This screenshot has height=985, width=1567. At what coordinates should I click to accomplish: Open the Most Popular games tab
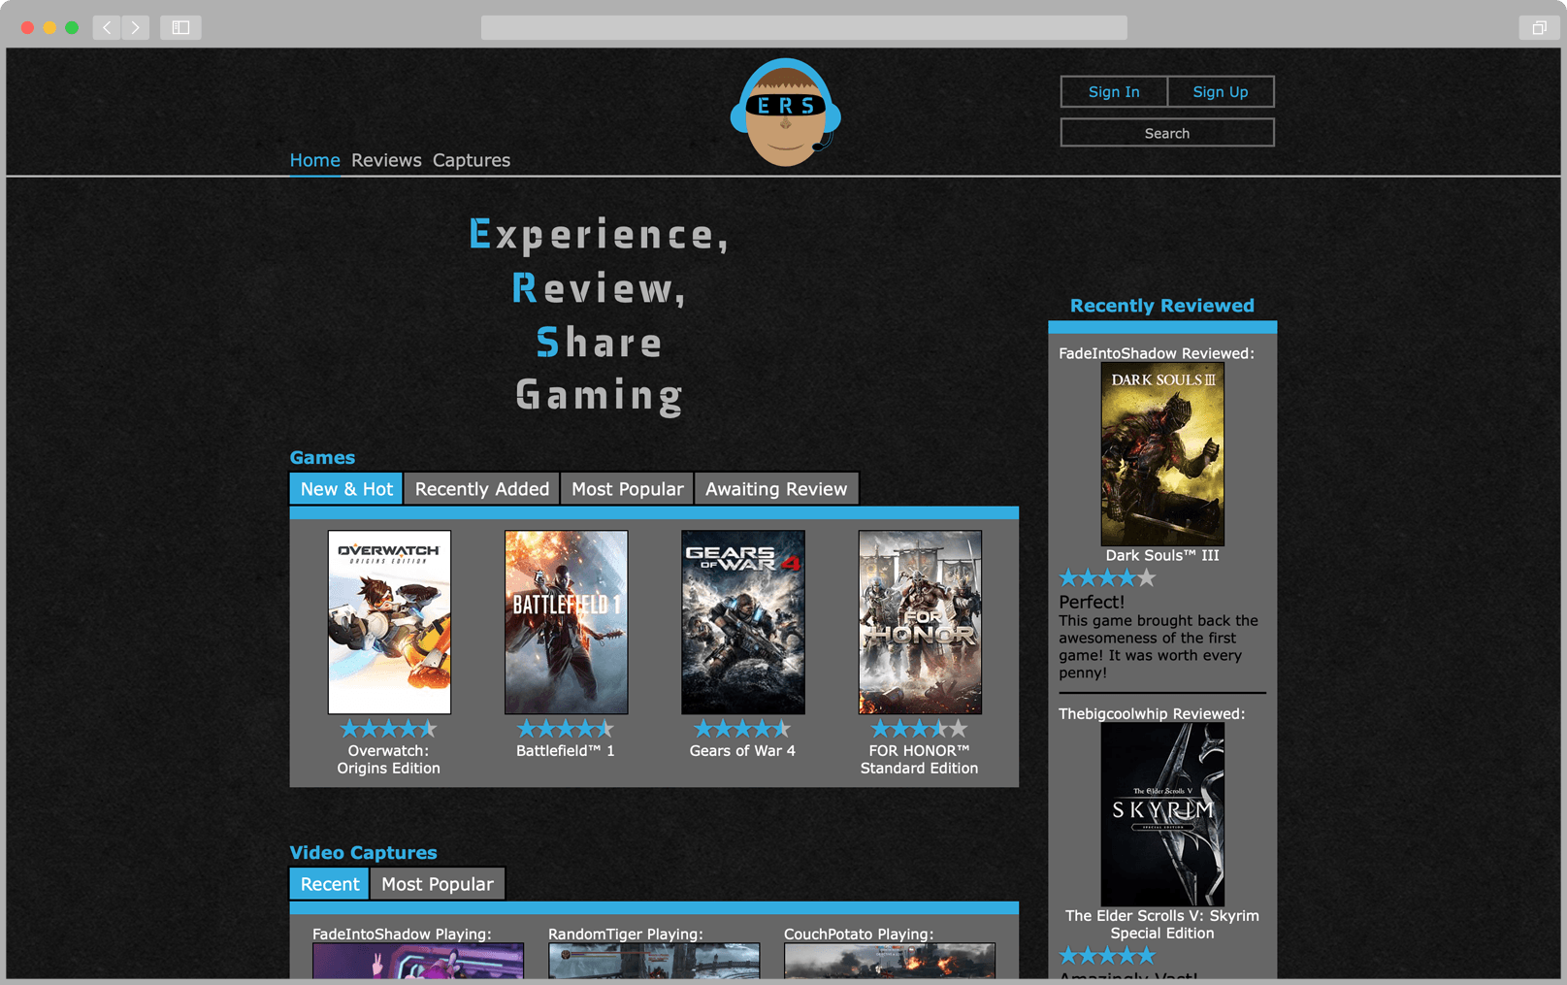click(626, 488)
